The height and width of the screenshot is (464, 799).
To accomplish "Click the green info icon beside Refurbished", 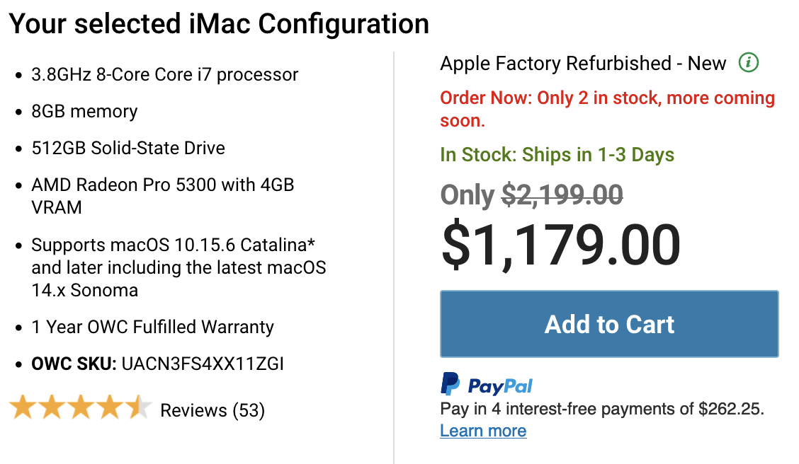I will coord(749,62).
